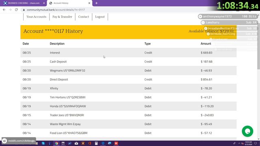Click the Type column header
This screenshot has width=260, height=146.
(x=147, y=44)
